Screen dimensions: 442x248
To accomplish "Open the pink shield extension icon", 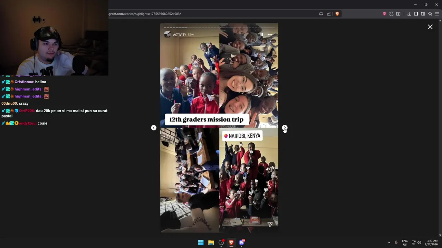I will click(384, 14).
